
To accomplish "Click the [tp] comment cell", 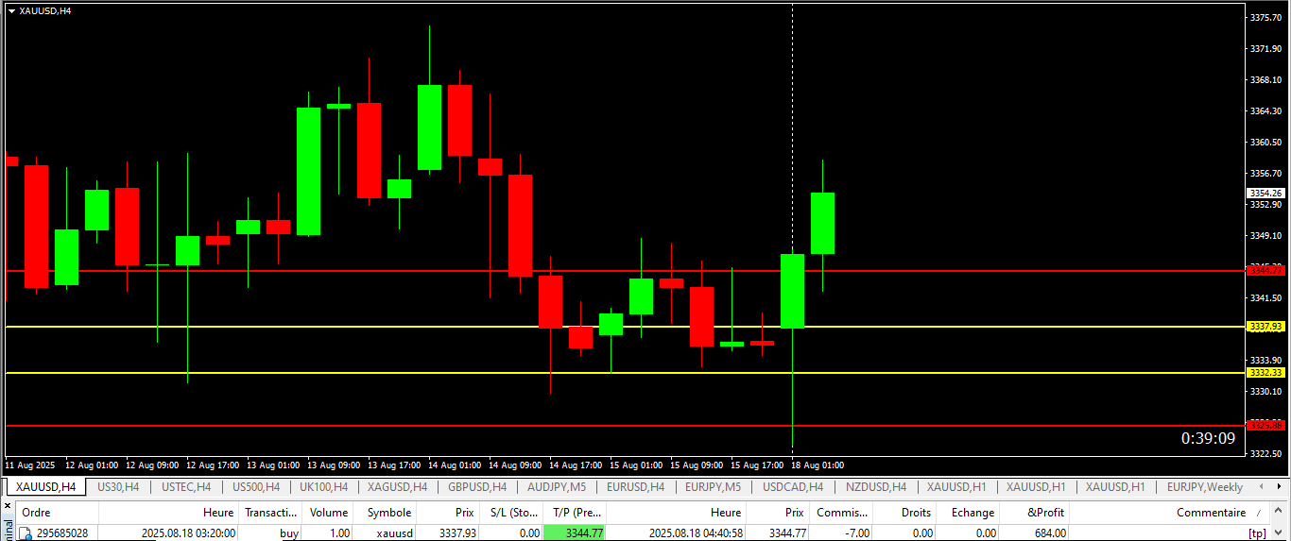I will tap(1256, 533).
